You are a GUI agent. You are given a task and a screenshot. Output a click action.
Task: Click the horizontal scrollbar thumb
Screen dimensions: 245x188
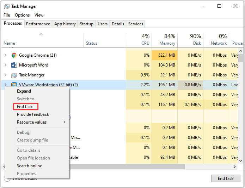(x=127, y=167)
